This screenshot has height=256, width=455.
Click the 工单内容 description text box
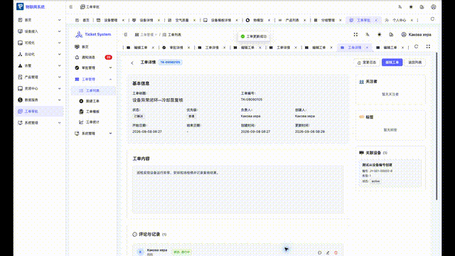238,190
